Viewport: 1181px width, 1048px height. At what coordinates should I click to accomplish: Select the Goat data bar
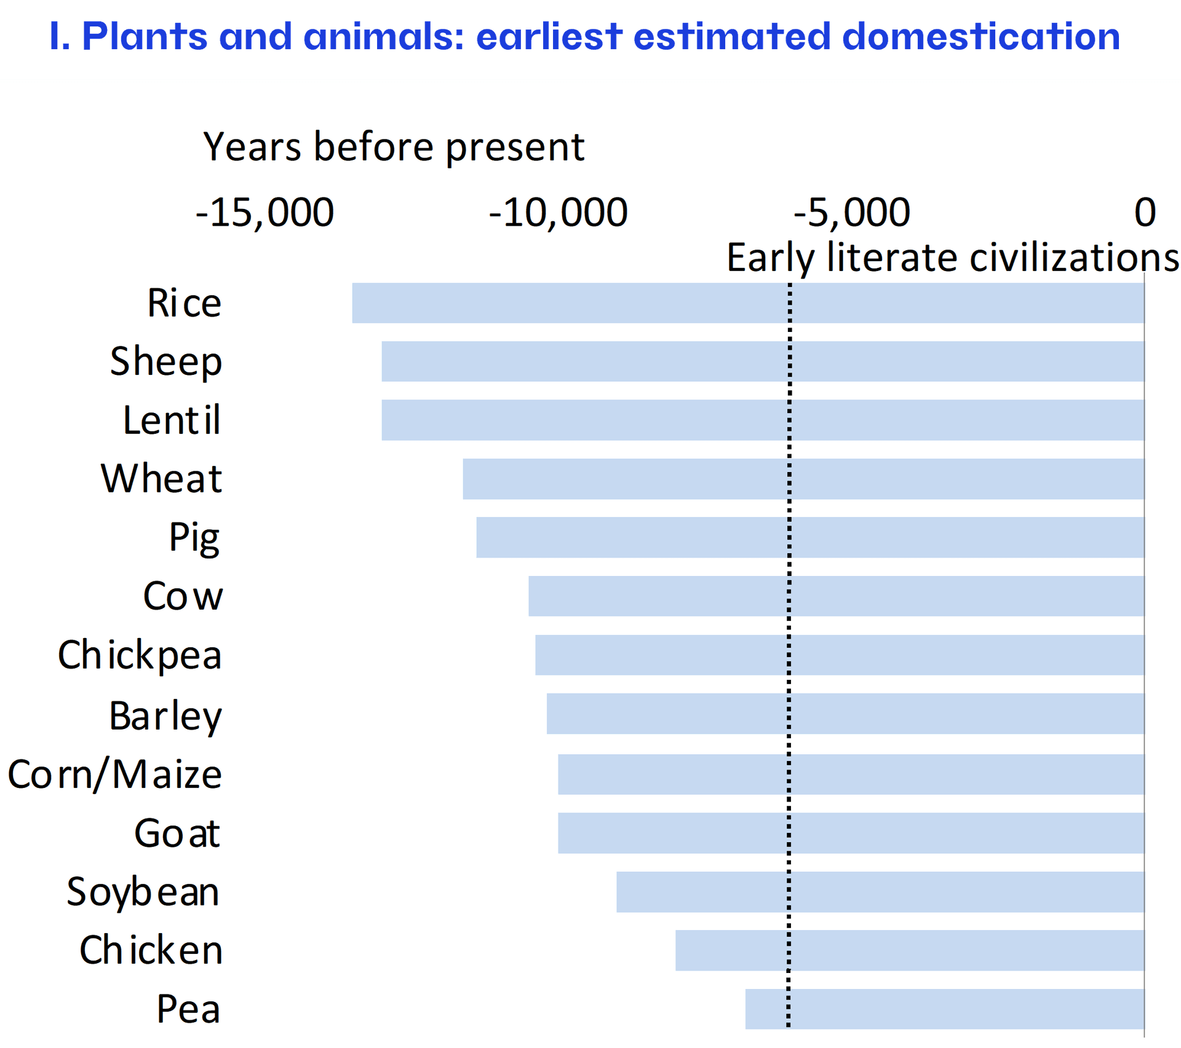pos(851,833)
